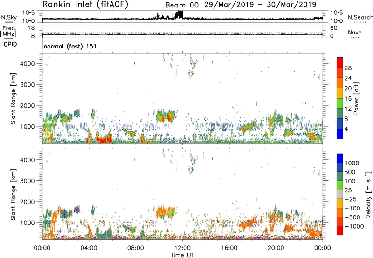Click the '1000' tick on velocity colorbar
Screen dimensions: 373x258
[x=352, y=163]
